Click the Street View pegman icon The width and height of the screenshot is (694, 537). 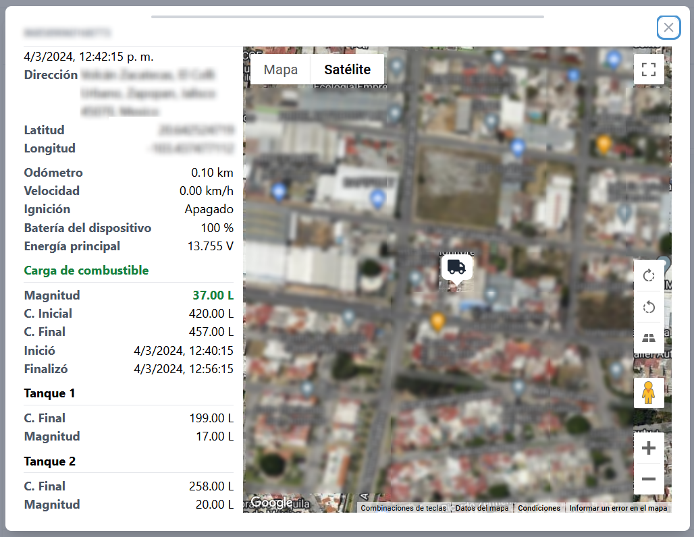649,393
